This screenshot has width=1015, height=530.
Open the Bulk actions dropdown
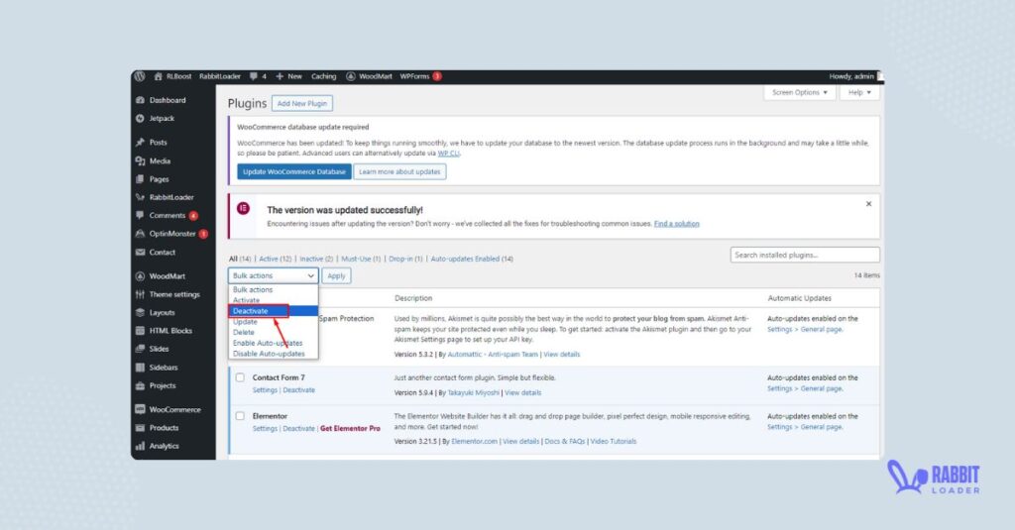tap(274, 275)
